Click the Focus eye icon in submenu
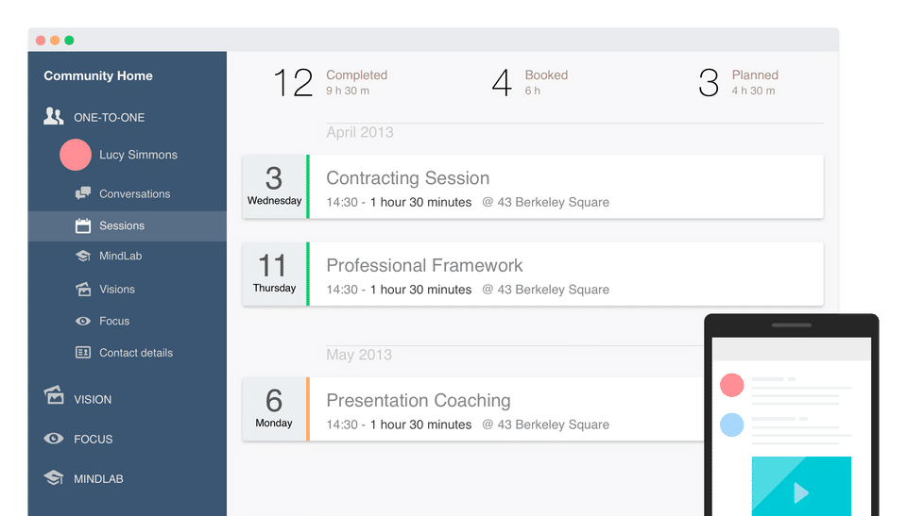 [x=82, y=321]
